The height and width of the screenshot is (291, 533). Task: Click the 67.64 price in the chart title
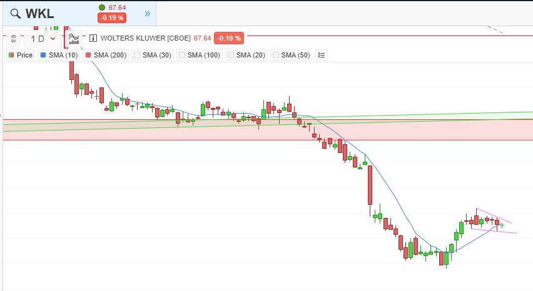point(202,38)
